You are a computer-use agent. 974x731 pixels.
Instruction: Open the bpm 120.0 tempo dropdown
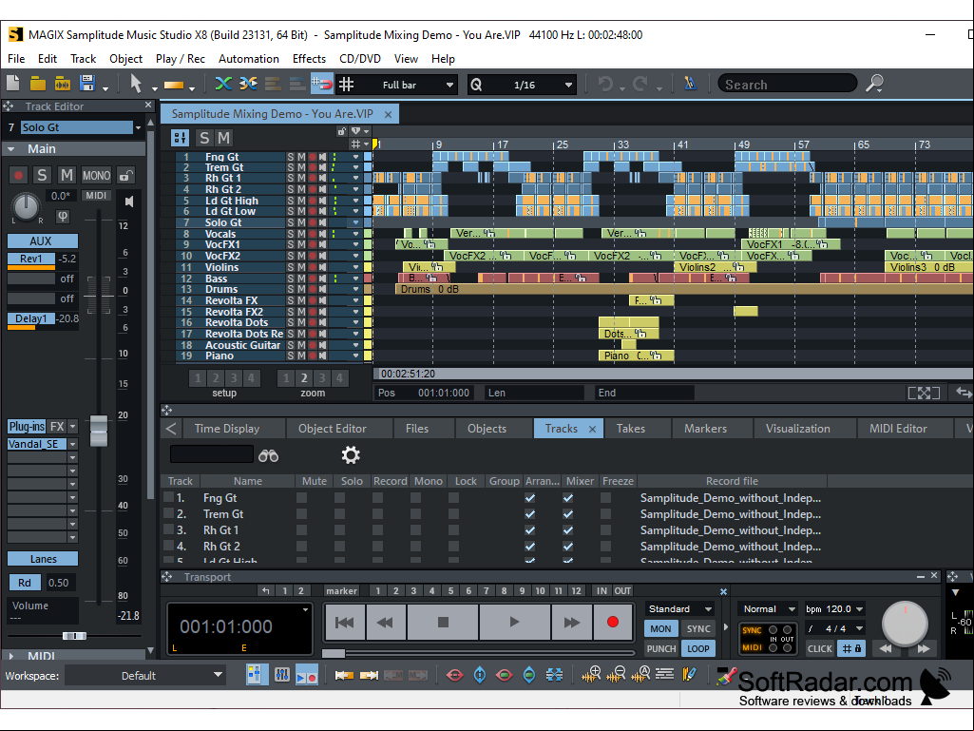coord(860,609)
